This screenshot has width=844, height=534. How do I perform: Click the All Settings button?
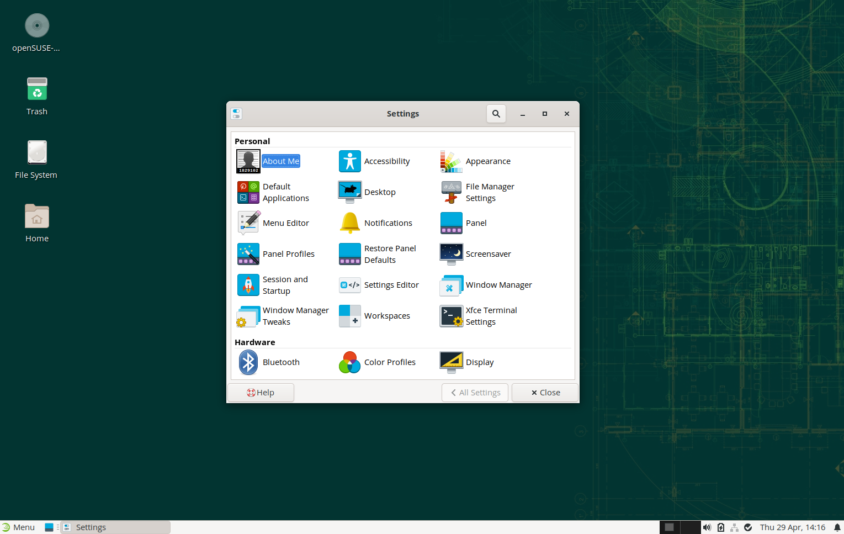475,393
